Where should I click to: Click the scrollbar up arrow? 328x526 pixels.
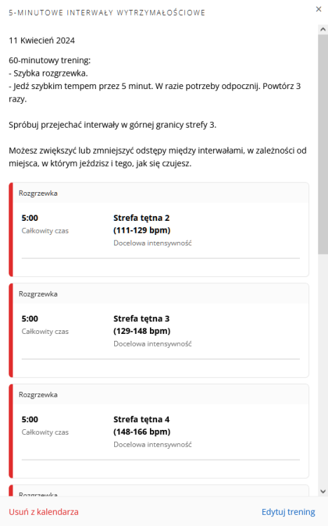pyautogui.click(x=323, y=29)
